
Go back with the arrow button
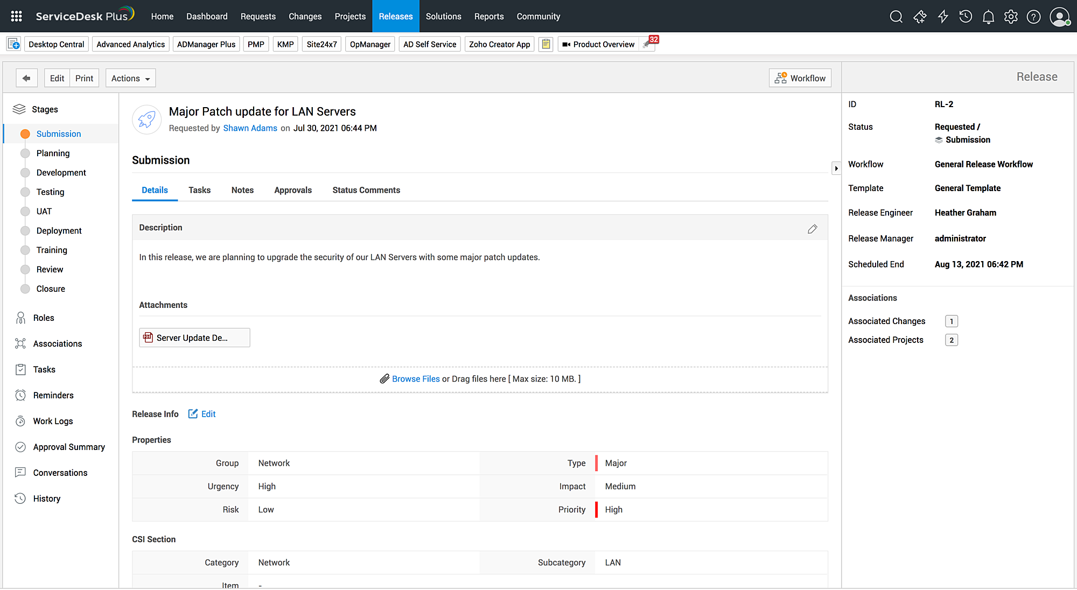(x=26, y=78)
